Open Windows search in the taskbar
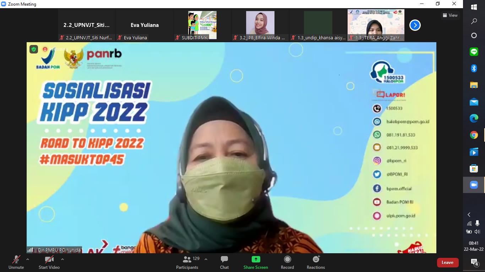Screen dimensions: 485x272 (474, 21)
